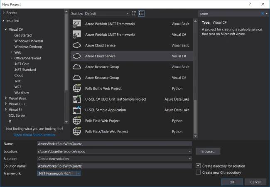
Task: Select Windows Desktop category
Action: tap(28, 47)
